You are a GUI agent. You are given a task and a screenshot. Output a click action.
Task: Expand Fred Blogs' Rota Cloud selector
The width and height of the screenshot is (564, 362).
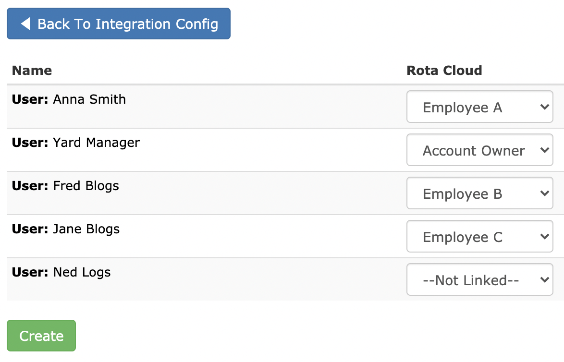tap(479, 193)
